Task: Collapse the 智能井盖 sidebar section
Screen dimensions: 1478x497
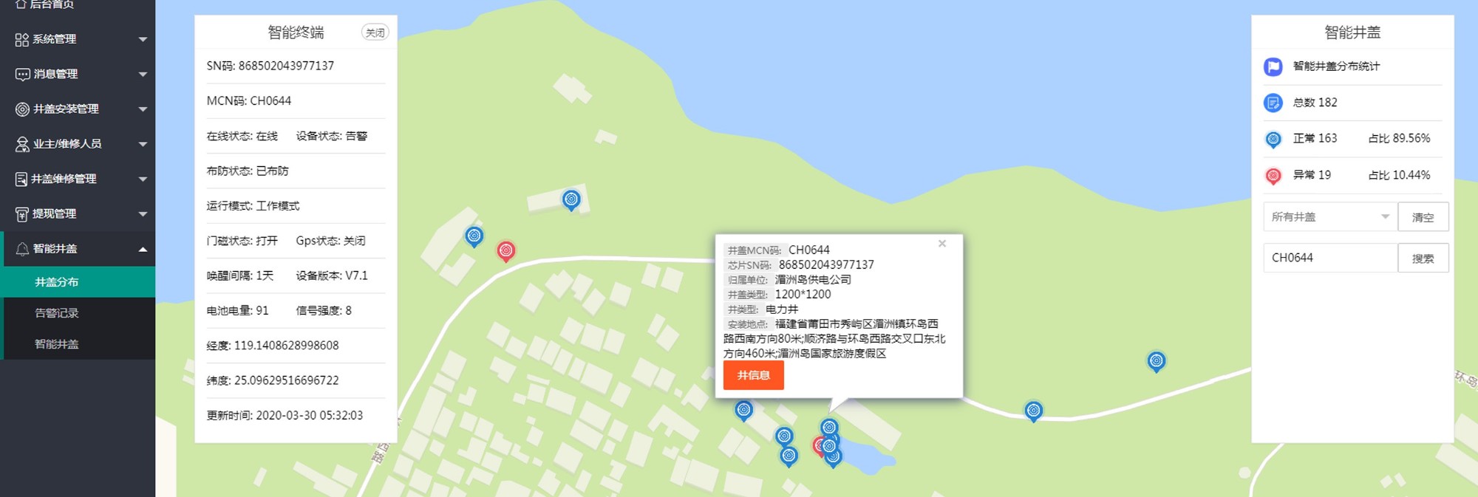Action: [78, 249]
